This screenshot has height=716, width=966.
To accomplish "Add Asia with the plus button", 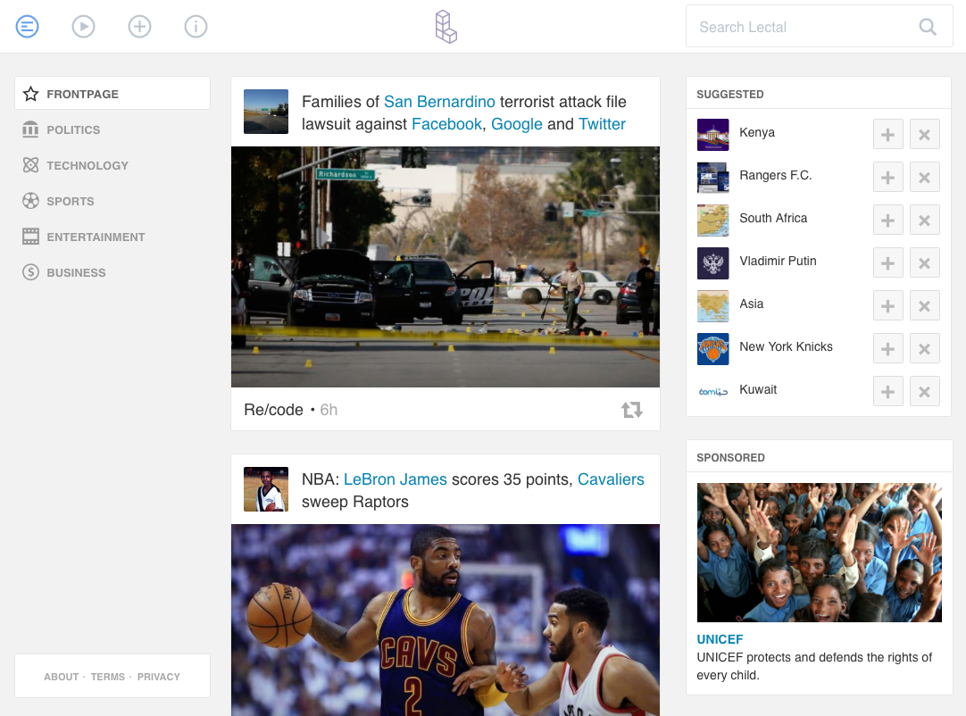I will pyautogui.click(x=887, y=305).
